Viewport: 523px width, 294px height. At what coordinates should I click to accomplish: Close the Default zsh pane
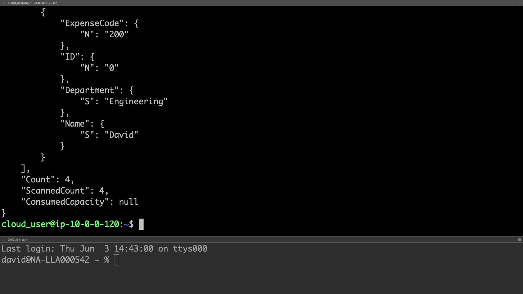[4, 240]
